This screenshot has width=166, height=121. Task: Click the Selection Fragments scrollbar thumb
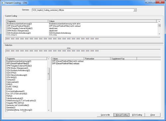(48, 74)
